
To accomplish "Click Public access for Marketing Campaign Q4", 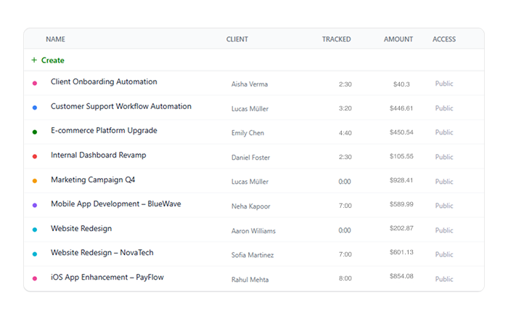I will [443, 181].
